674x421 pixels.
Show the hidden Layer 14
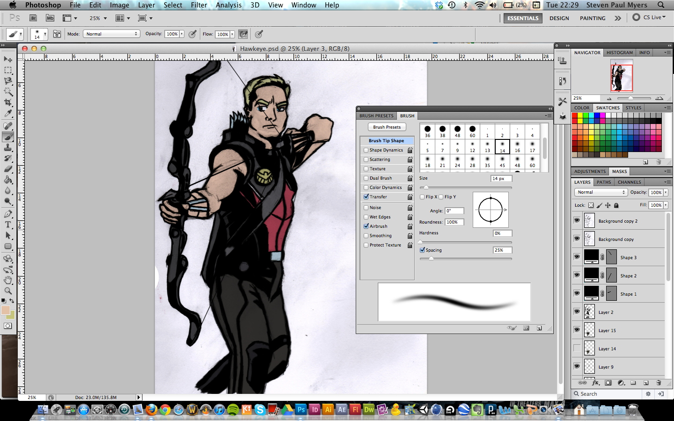pyautogui.click(x=577, y=348)
